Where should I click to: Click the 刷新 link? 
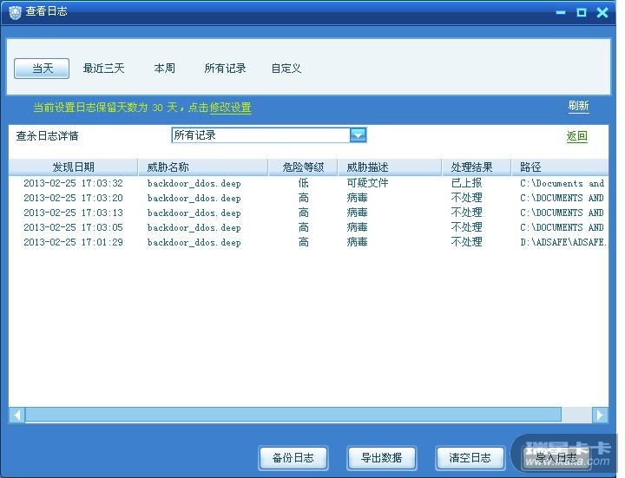(578, 106)
